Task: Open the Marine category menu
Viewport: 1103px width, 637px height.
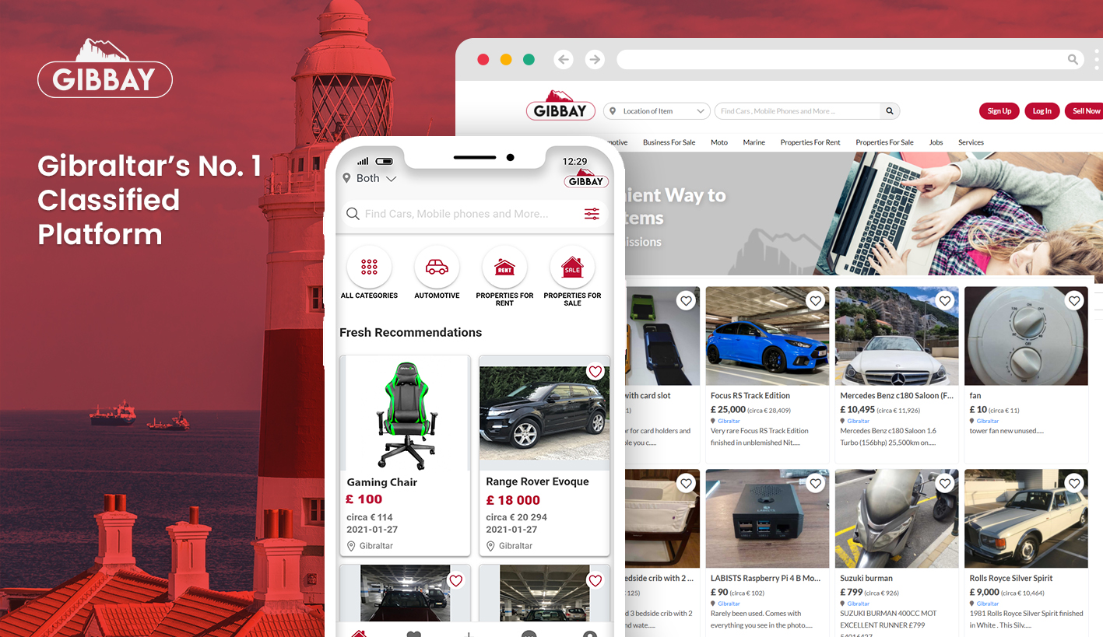Action: (x=753, y=142)
